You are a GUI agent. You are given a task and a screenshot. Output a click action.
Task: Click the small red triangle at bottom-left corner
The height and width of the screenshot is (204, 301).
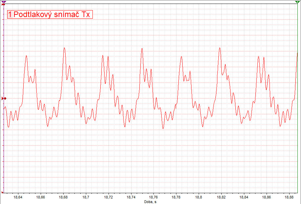(3, 192)
